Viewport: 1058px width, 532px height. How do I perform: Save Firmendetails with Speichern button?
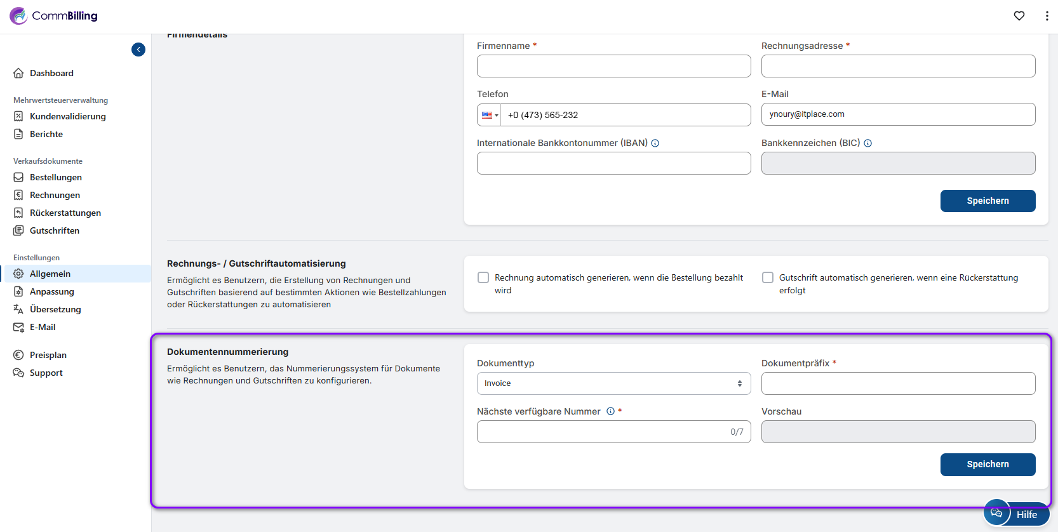(x=988, y=201)
